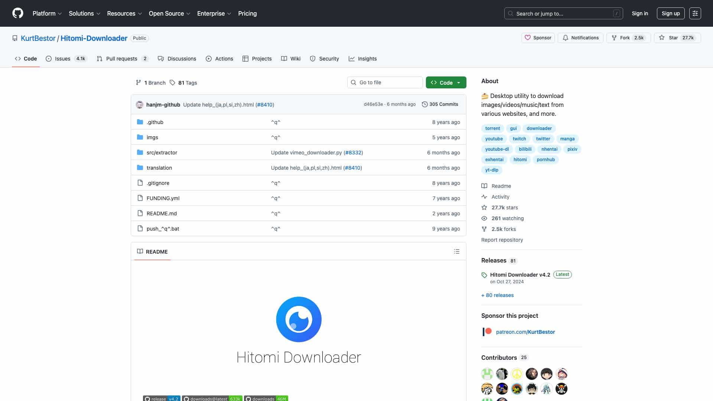The height and width of the screenshot is (401, 713).
Task: Click the README outline list icon
Action: pyautogui.click(x=456, y=251)
